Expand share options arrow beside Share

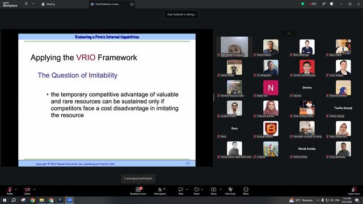[x=221, y=189]
